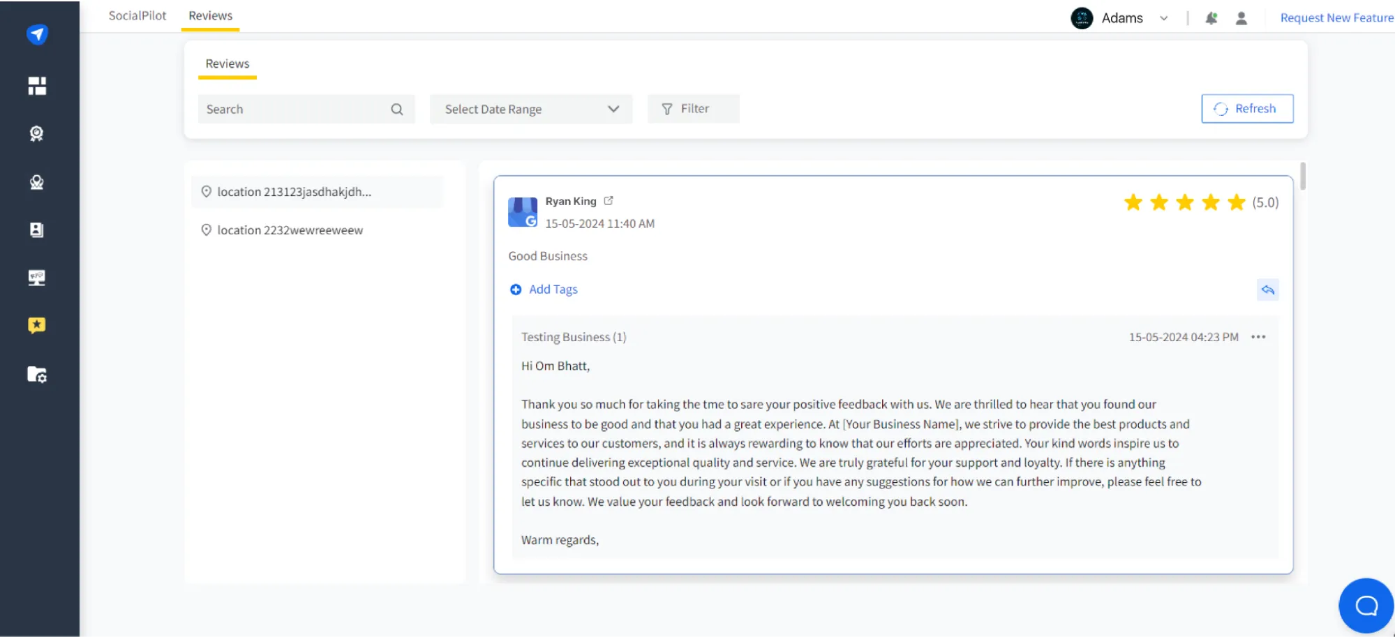The width and height of the screenshot is (1395, 637).
Task: Open the folder settings icon in sidebar
Action: 38,375
